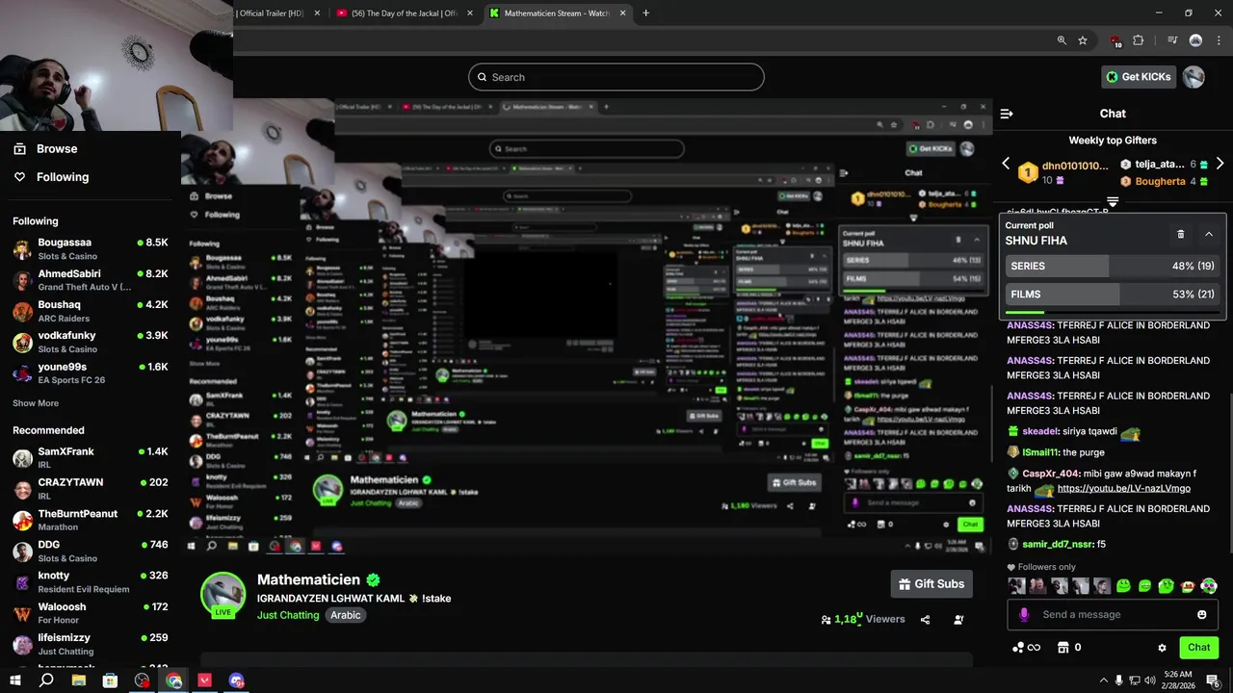Open AhmedSabiri channel in sidebar
This screenshot has width=1233, height=693.
pyautogui.click(x=91, y=279)
